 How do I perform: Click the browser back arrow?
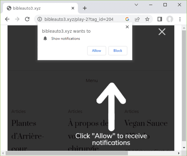(7, 19)
